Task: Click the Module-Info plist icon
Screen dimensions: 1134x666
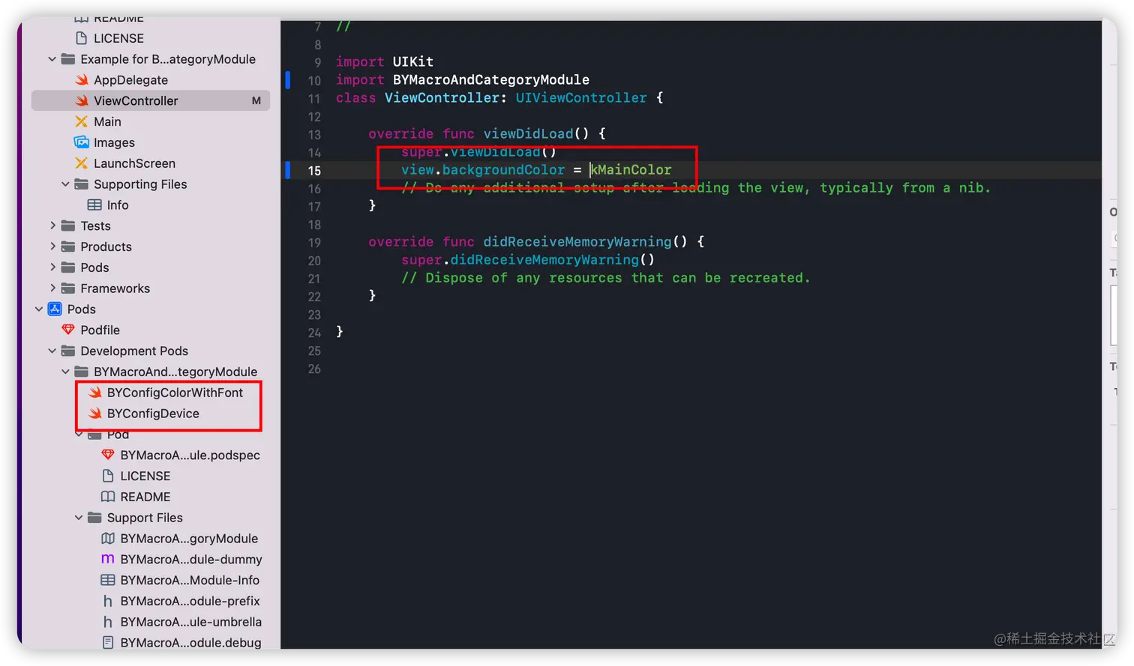Action: tap(108, 581)
